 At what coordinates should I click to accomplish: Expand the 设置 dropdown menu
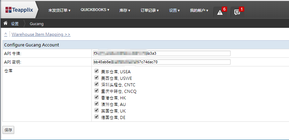point(174,11)
